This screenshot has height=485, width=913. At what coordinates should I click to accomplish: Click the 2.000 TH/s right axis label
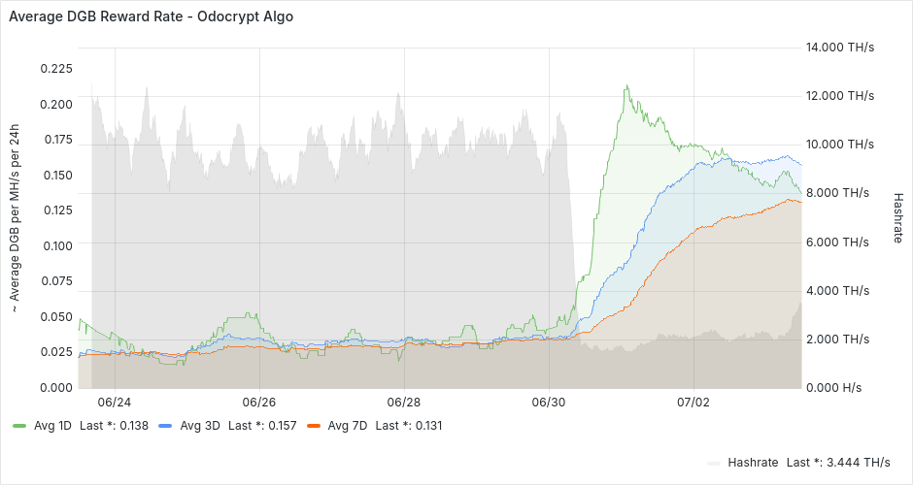point(837,339)
